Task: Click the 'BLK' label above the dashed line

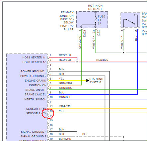Action: click(x=85, y=134)
